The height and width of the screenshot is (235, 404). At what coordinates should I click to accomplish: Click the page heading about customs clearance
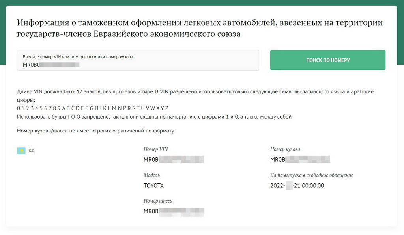point(200,28)
